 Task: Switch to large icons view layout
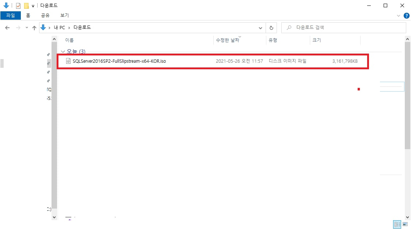(405, 224)
